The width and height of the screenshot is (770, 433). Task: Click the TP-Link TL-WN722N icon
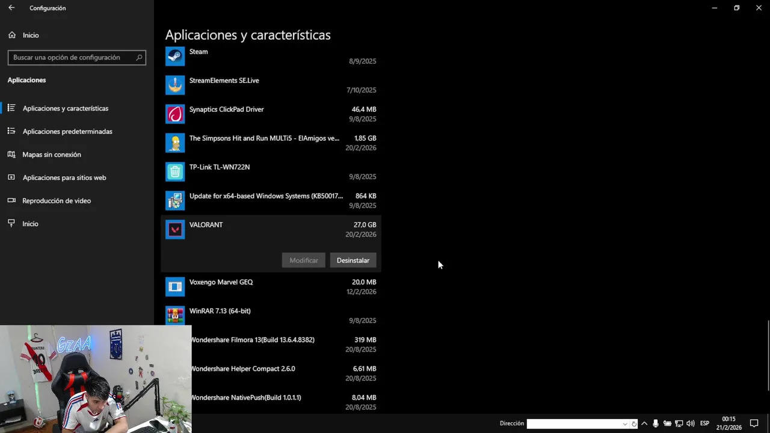pos(175,172)
